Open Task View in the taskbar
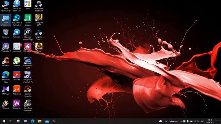221x124 pixels. (11, 121)
